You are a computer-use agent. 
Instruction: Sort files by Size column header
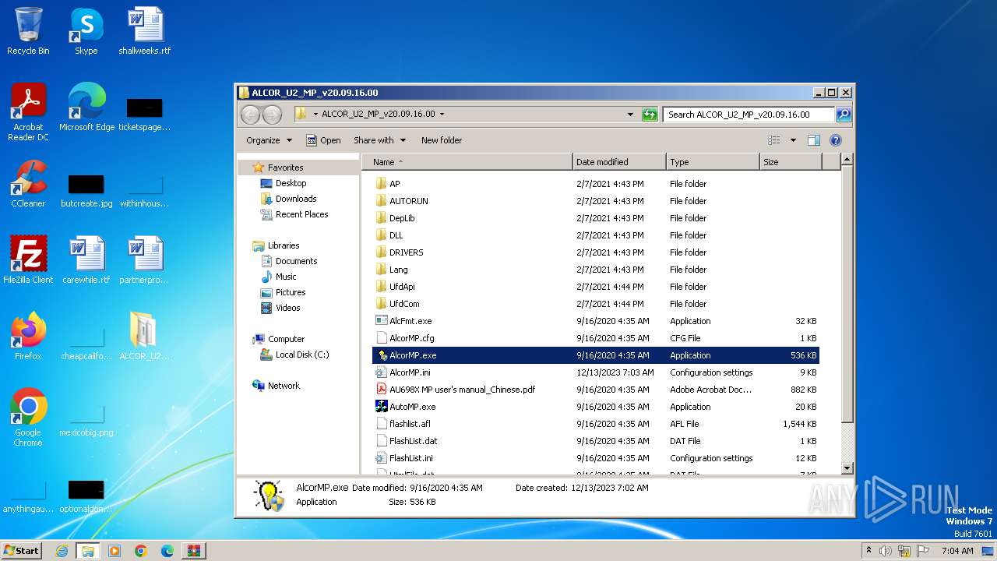point(790,162)
